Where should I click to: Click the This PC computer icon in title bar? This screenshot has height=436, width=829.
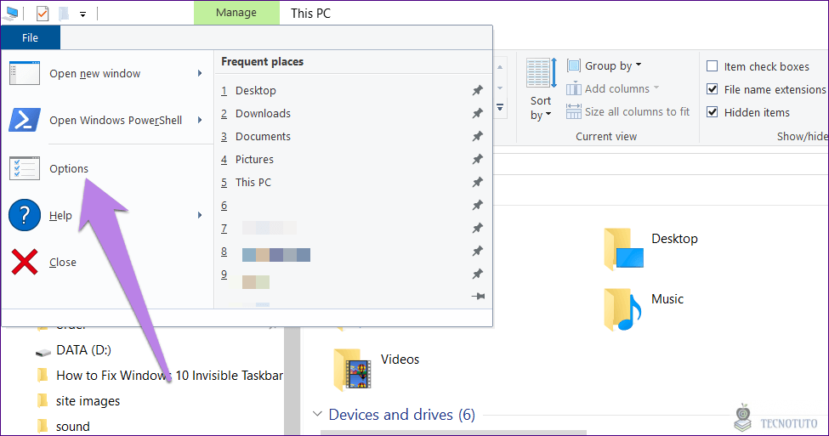point(11,14)
